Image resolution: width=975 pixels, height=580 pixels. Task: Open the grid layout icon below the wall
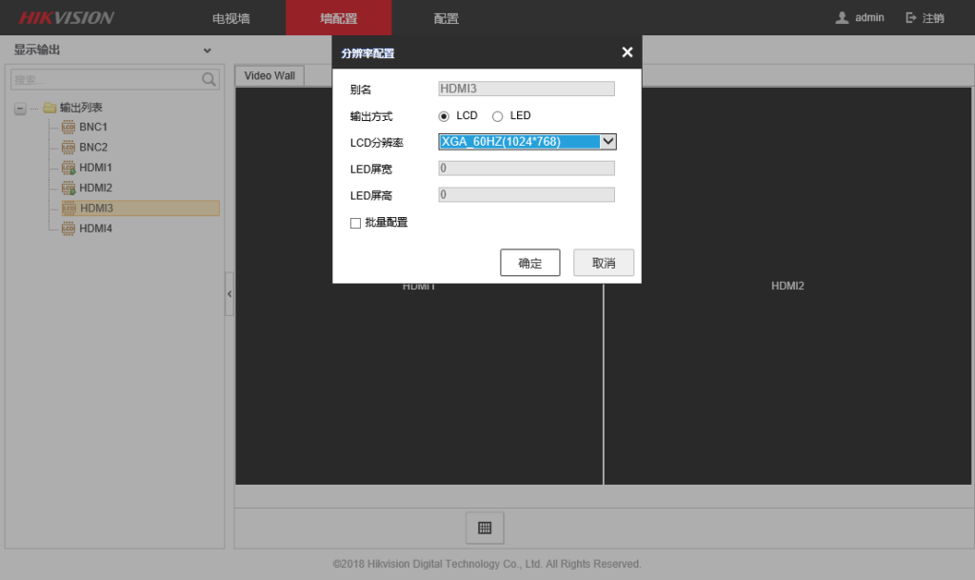pyautogui.click(x=485, y=528)
